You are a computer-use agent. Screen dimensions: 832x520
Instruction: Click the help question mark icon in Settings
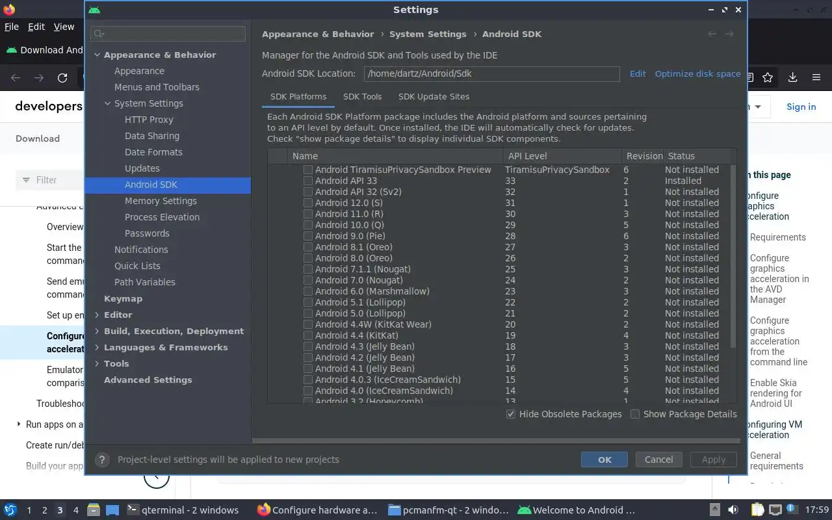[101, 460]
